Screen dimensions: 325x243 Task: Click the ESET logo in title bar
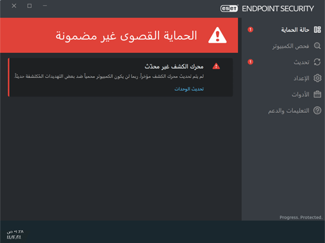229,8
